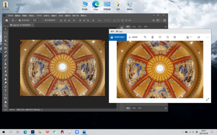Toggle Show Transform Controls checkbox
The width and height of the screenshot is (217, 135).
[43, 21]
